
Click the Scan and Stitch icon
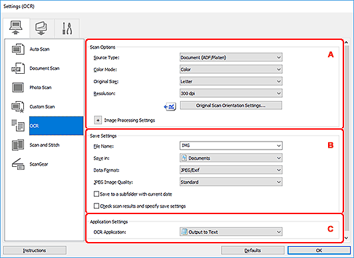tap(18, 145)
